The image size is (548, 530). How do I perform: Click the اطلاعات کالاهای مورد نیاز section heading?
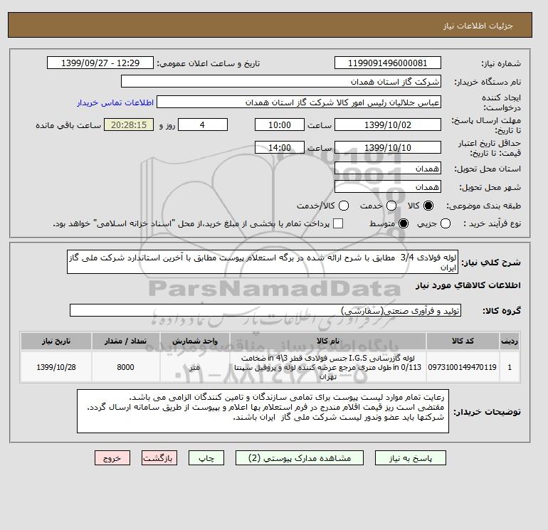tap(468, 285)
